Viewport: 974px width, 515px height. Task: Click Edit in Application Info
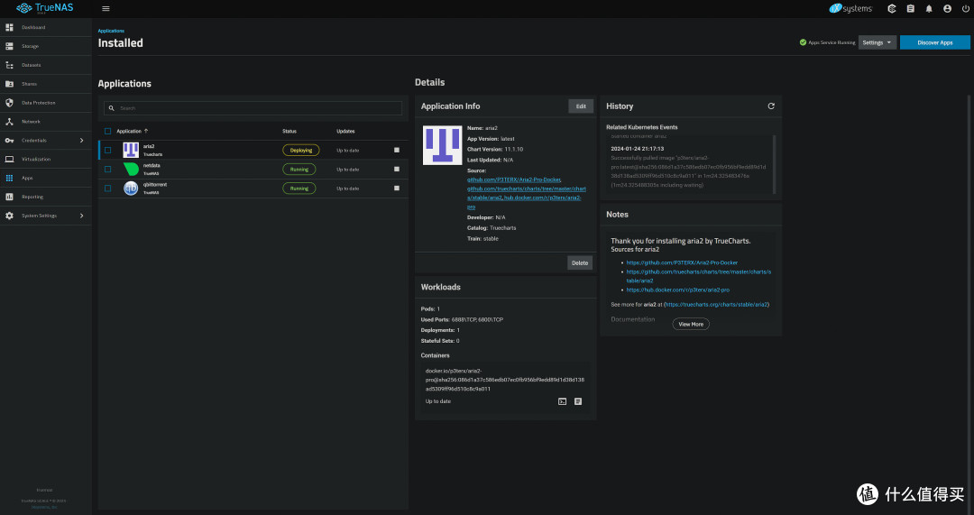(x=581, y=106)
